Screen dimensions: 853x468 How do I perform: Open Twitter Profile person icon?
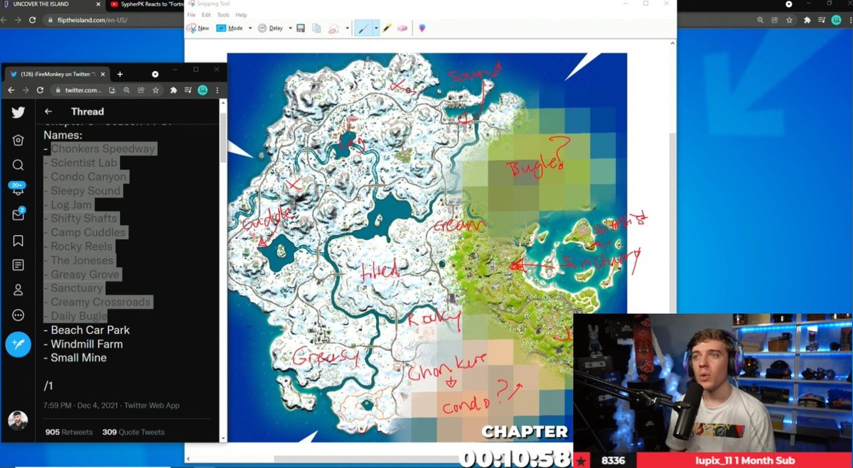(18, 290)
